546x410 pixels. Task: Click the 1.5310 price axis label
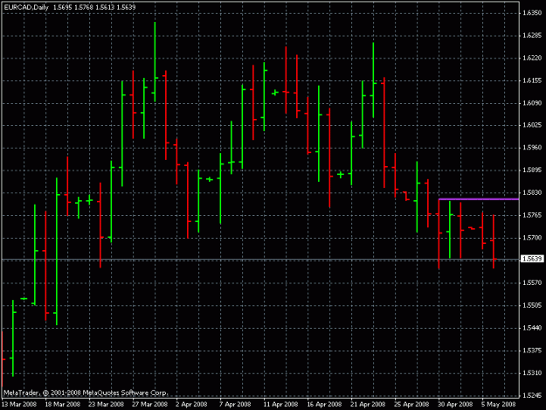(532, 373)
